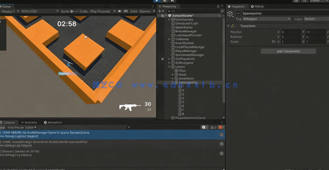
Task: Toggle the Game view shortcuts keyboard icon
Action: 126,12
